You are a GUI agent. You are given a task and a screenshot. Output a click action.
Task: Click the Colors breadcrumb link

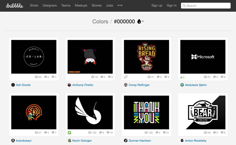(x=100, y=22)
